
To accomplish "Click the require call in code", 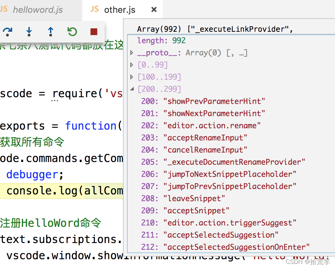I will pos(75,94).
